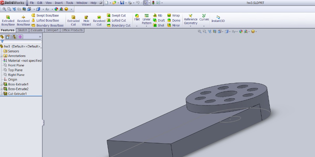Click Rebuild traffic light icon
The width and height of the screenshot is (315, 157).
(x=153, y=3)
